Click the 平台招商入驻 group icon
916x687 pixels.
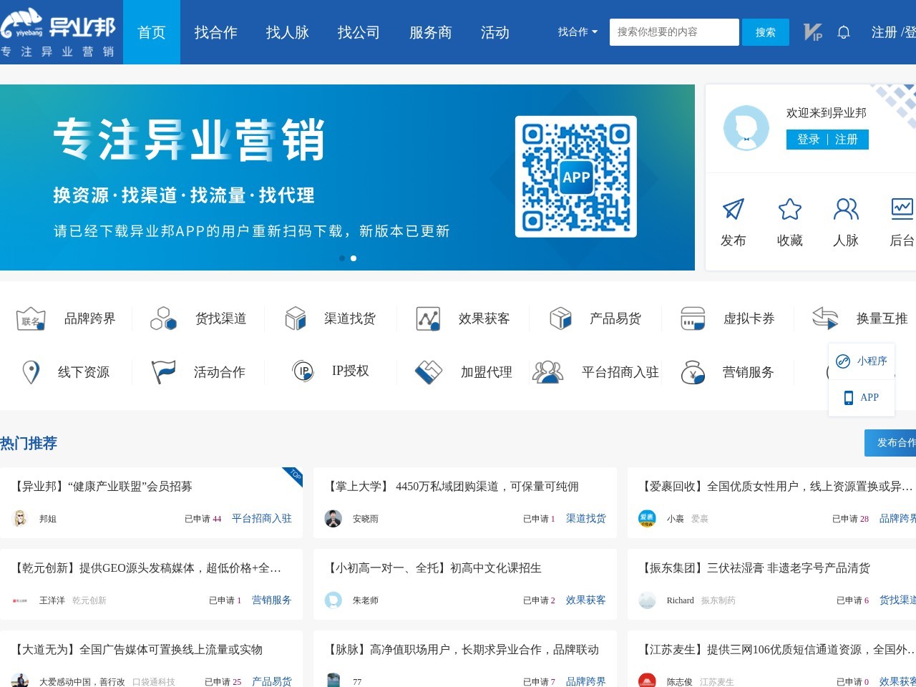point(547,372)
